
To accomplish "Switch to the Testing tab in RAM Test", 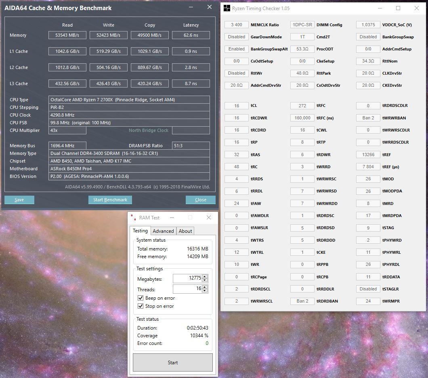I will pyautogui.click(x=140, y=230).
